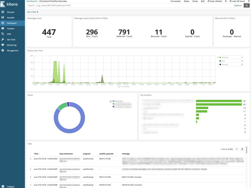The image size is (251, 188).
Task: Click the Management gear icon
Action: click(x=3, y=50)
